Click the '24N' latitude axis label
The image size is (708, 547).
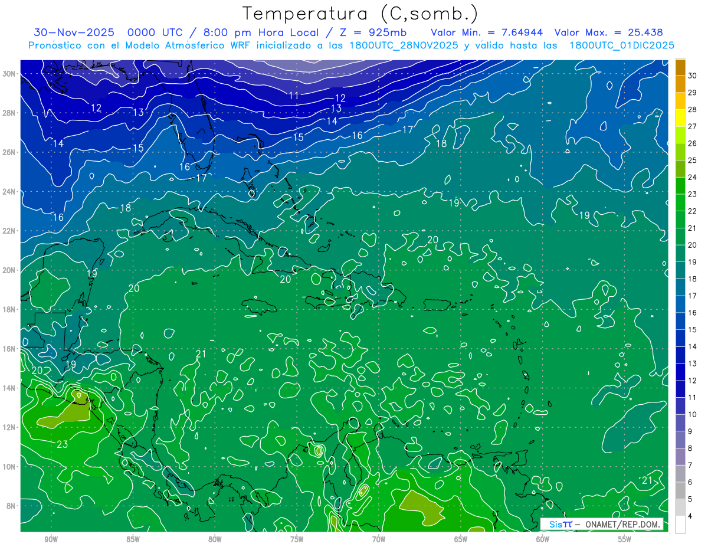point(10,191)
